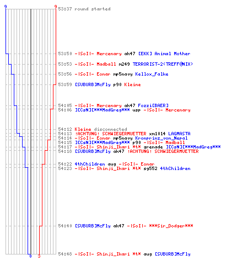Image resolution: width=248 pixels, height=276 pixels.
Task: Select Fozzi[BAER] victim name
Action: pyautogui.click(x=153, y=105)
